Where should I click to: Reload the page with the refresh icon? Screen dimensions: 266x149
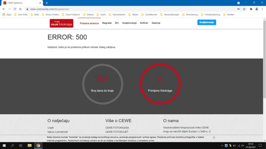(15, 9)
